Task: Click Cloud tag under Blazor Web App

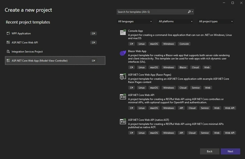Action: point(195,67)
